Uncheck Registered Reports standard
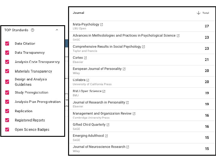Image resolution: width=216 pixels, height=162 pixels. pyautogui.click(x=7, y=120)
